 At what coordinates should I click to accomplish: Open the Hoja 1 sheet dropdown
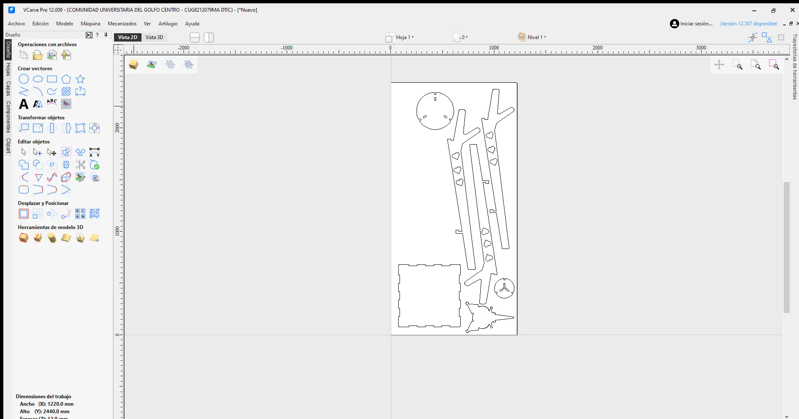point(400,37)
